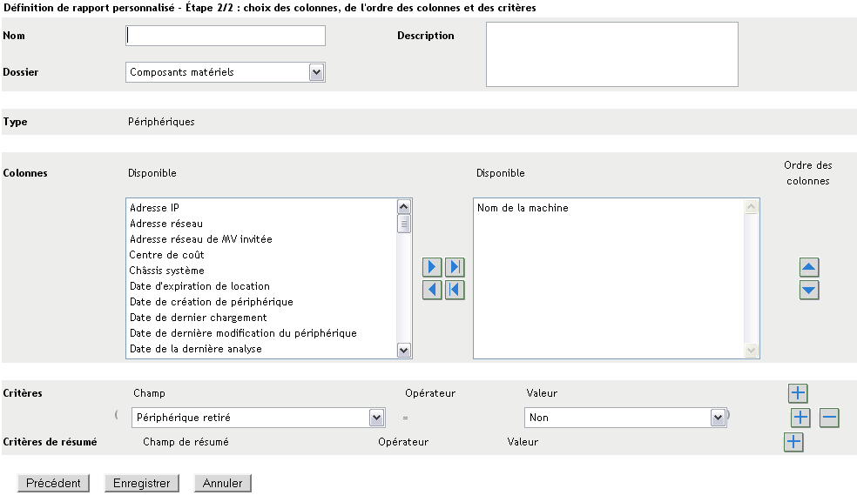Move column down in order
Image resolution: width=857 pixels, height=502 pixels.
(x=809, y=291)
